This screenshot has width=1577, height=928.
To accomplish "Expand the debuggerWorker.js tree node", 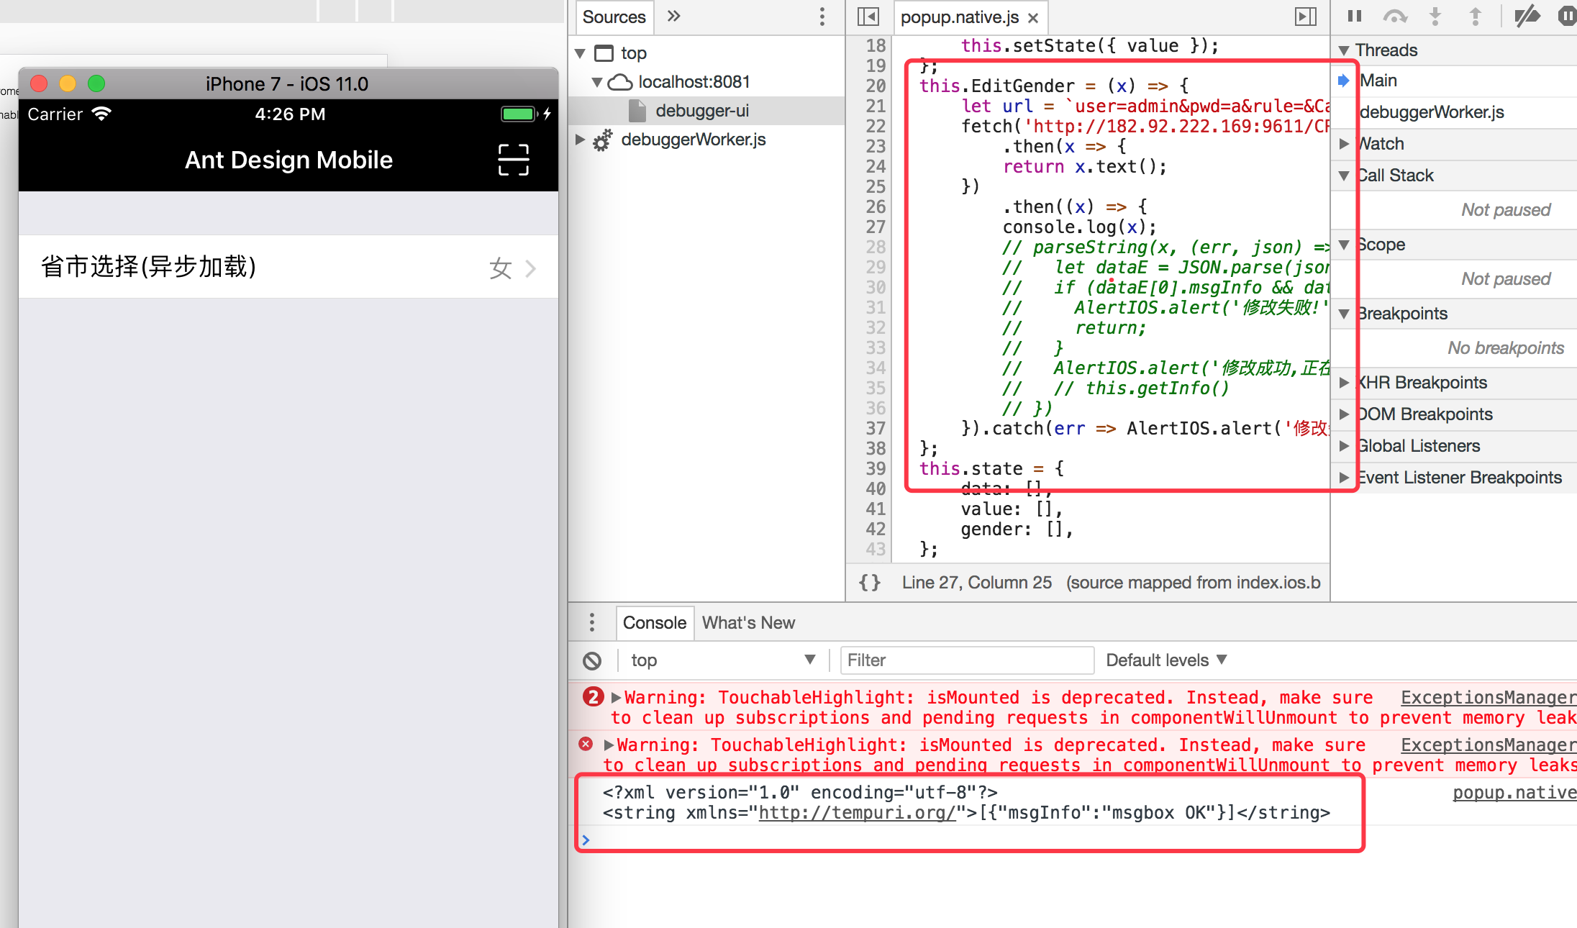I will pos(580,140).
